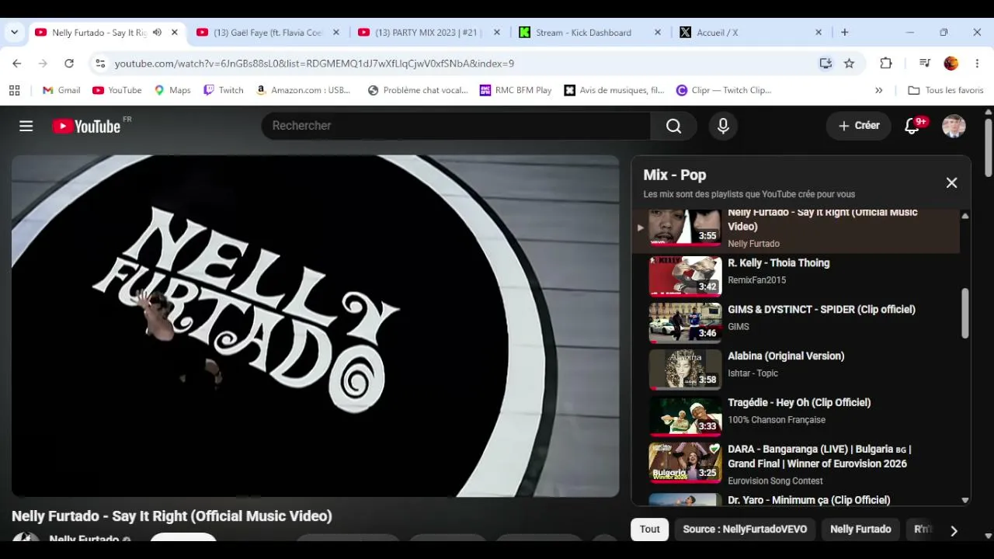
Task: Open Chrome media controls icon
Action: coord(924,64)
